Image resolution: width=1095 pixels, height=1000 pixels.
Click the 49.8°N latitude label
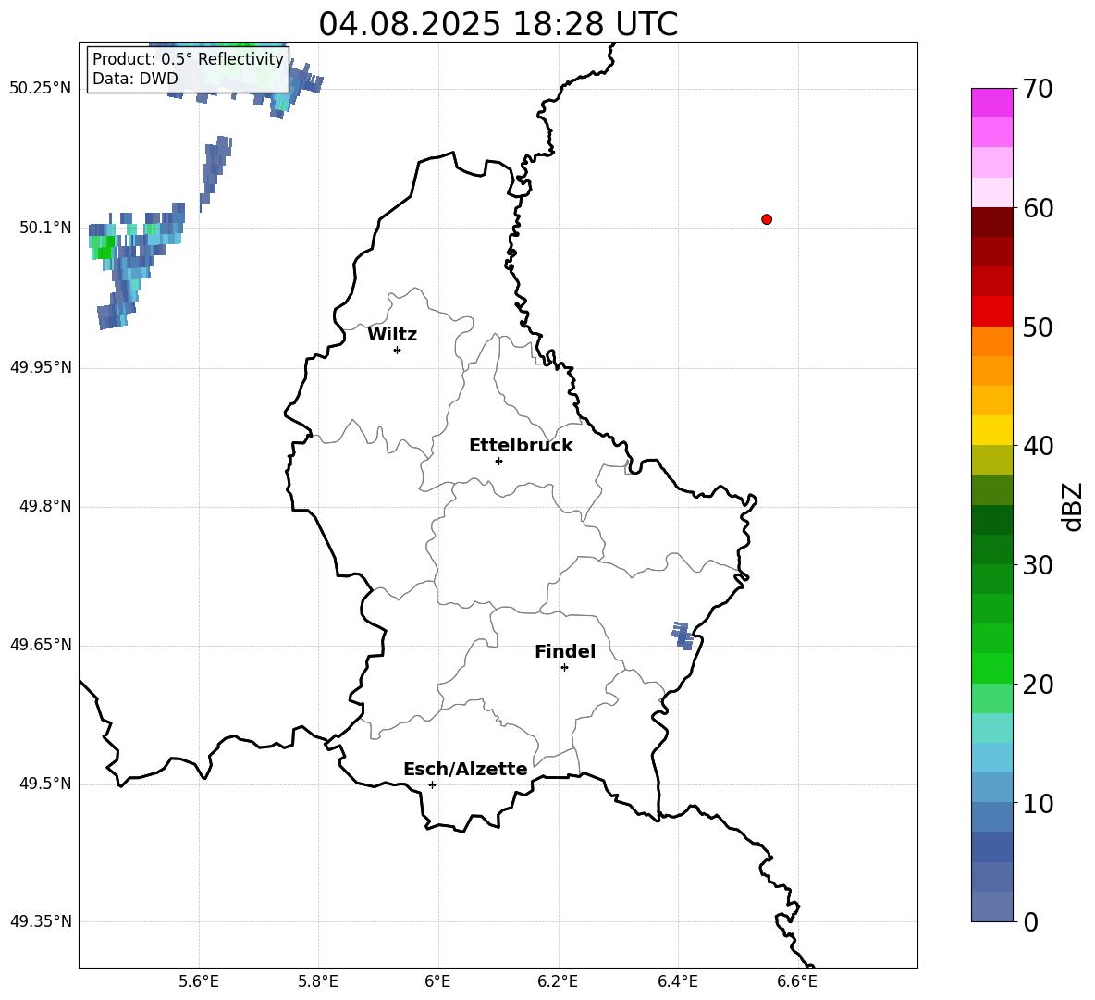tap(45, 506)
